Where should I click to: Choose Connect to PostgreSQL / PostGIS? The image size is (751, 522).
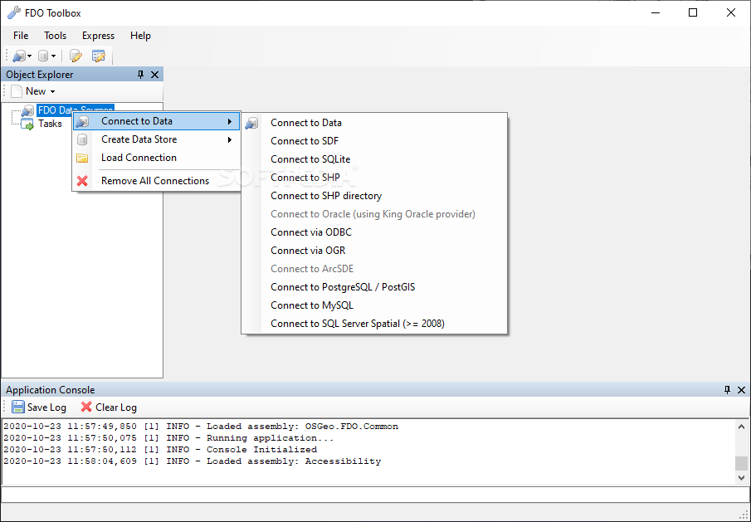[374, 287]
